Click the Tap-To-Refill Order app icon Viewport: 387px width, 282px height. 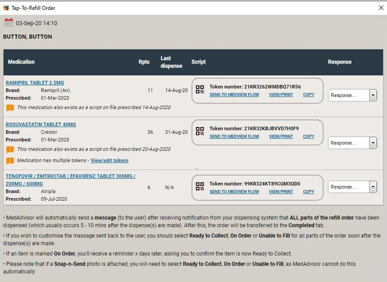click(x=6, y=8)
